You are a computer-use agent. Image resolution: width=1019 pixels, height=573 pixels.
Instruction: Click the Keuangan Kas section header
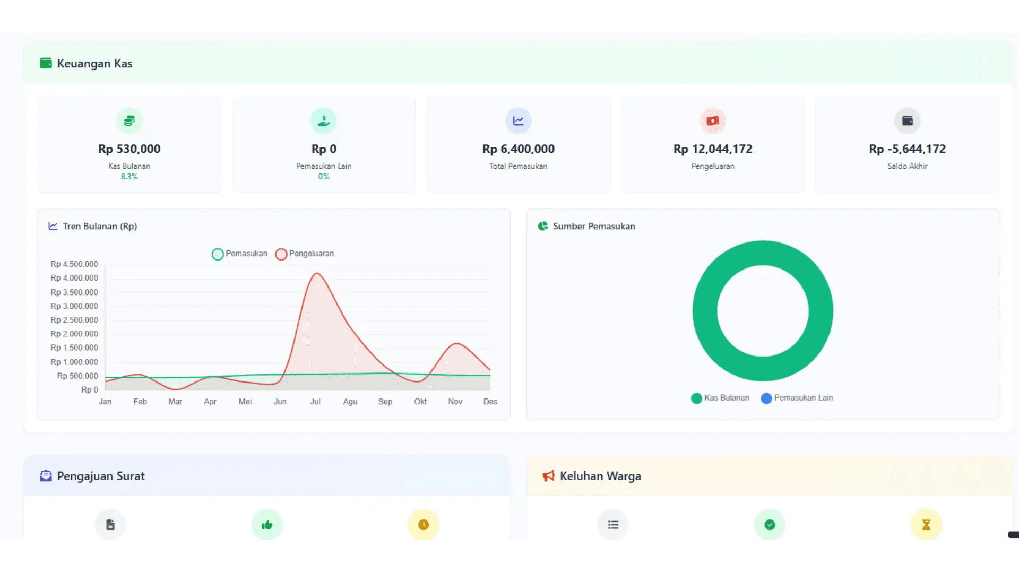pos(94,64)
